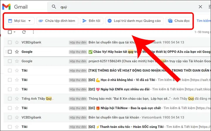Click 'Hộp thư đến' label on Thầy Quý row
Viewport: 211px width, 131px height.
78,99
